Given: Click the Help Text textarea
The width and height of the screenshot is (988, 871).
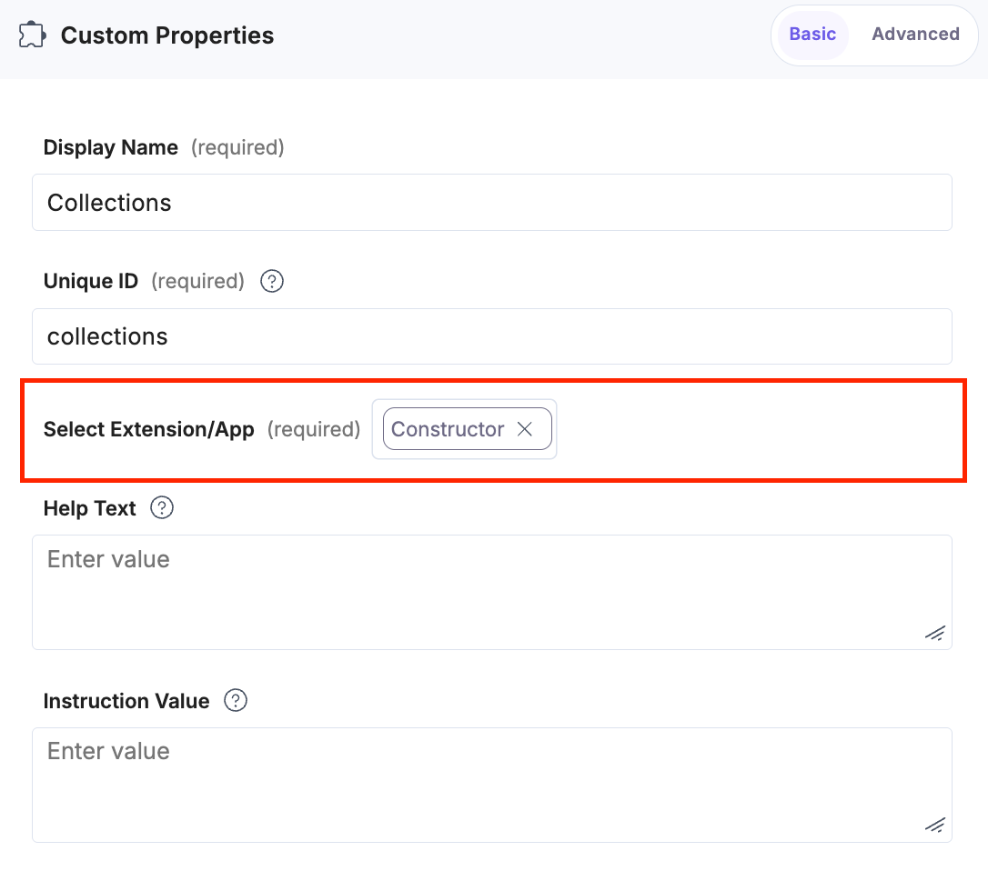Looking at the screenshot, I should [x=491, y=592].
